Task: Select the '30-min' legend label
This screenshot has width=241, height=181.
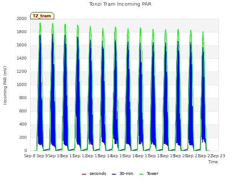Action: [126, 173]
